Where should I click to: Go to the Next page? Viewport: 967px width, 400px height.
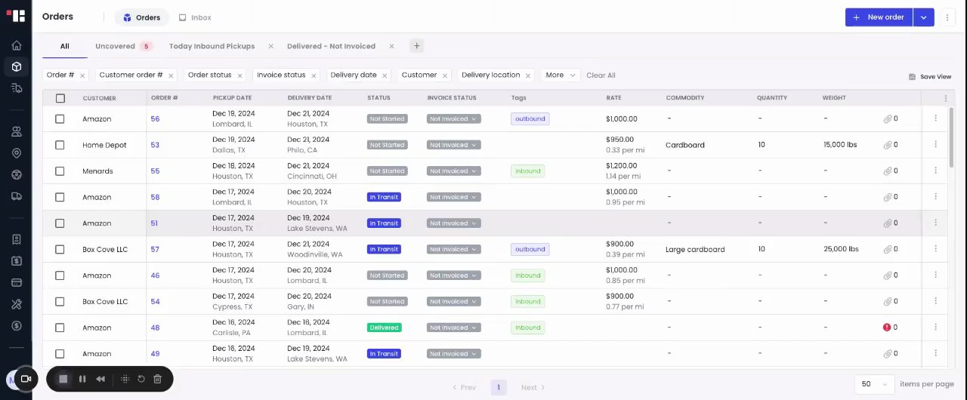point(533,387)
